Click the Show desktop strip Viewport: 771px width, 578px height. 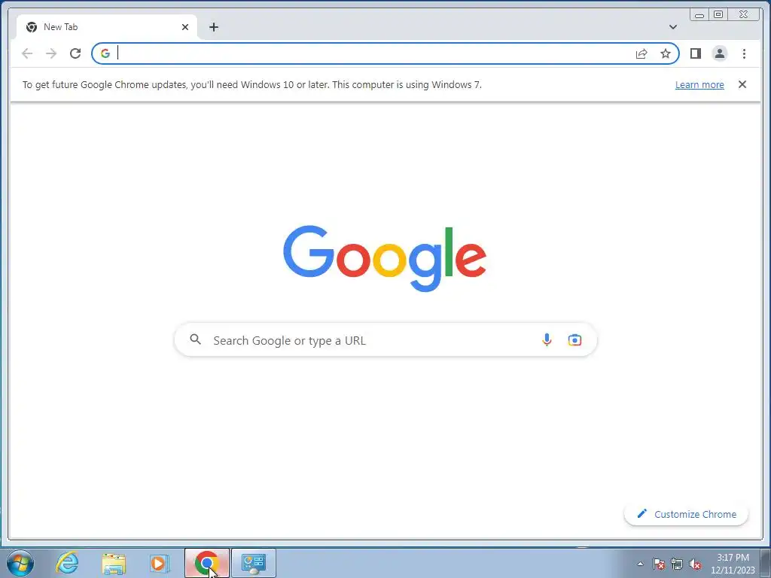[x=765, y=563]
